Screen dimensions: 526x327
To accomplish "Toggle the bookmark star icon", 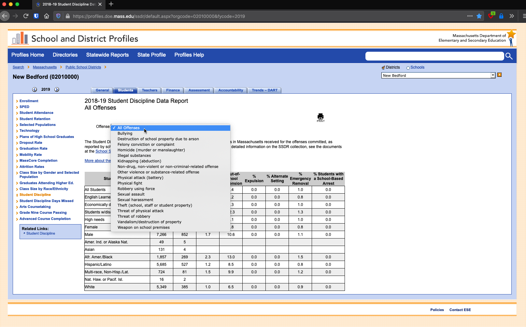I will tap(479, 16).
